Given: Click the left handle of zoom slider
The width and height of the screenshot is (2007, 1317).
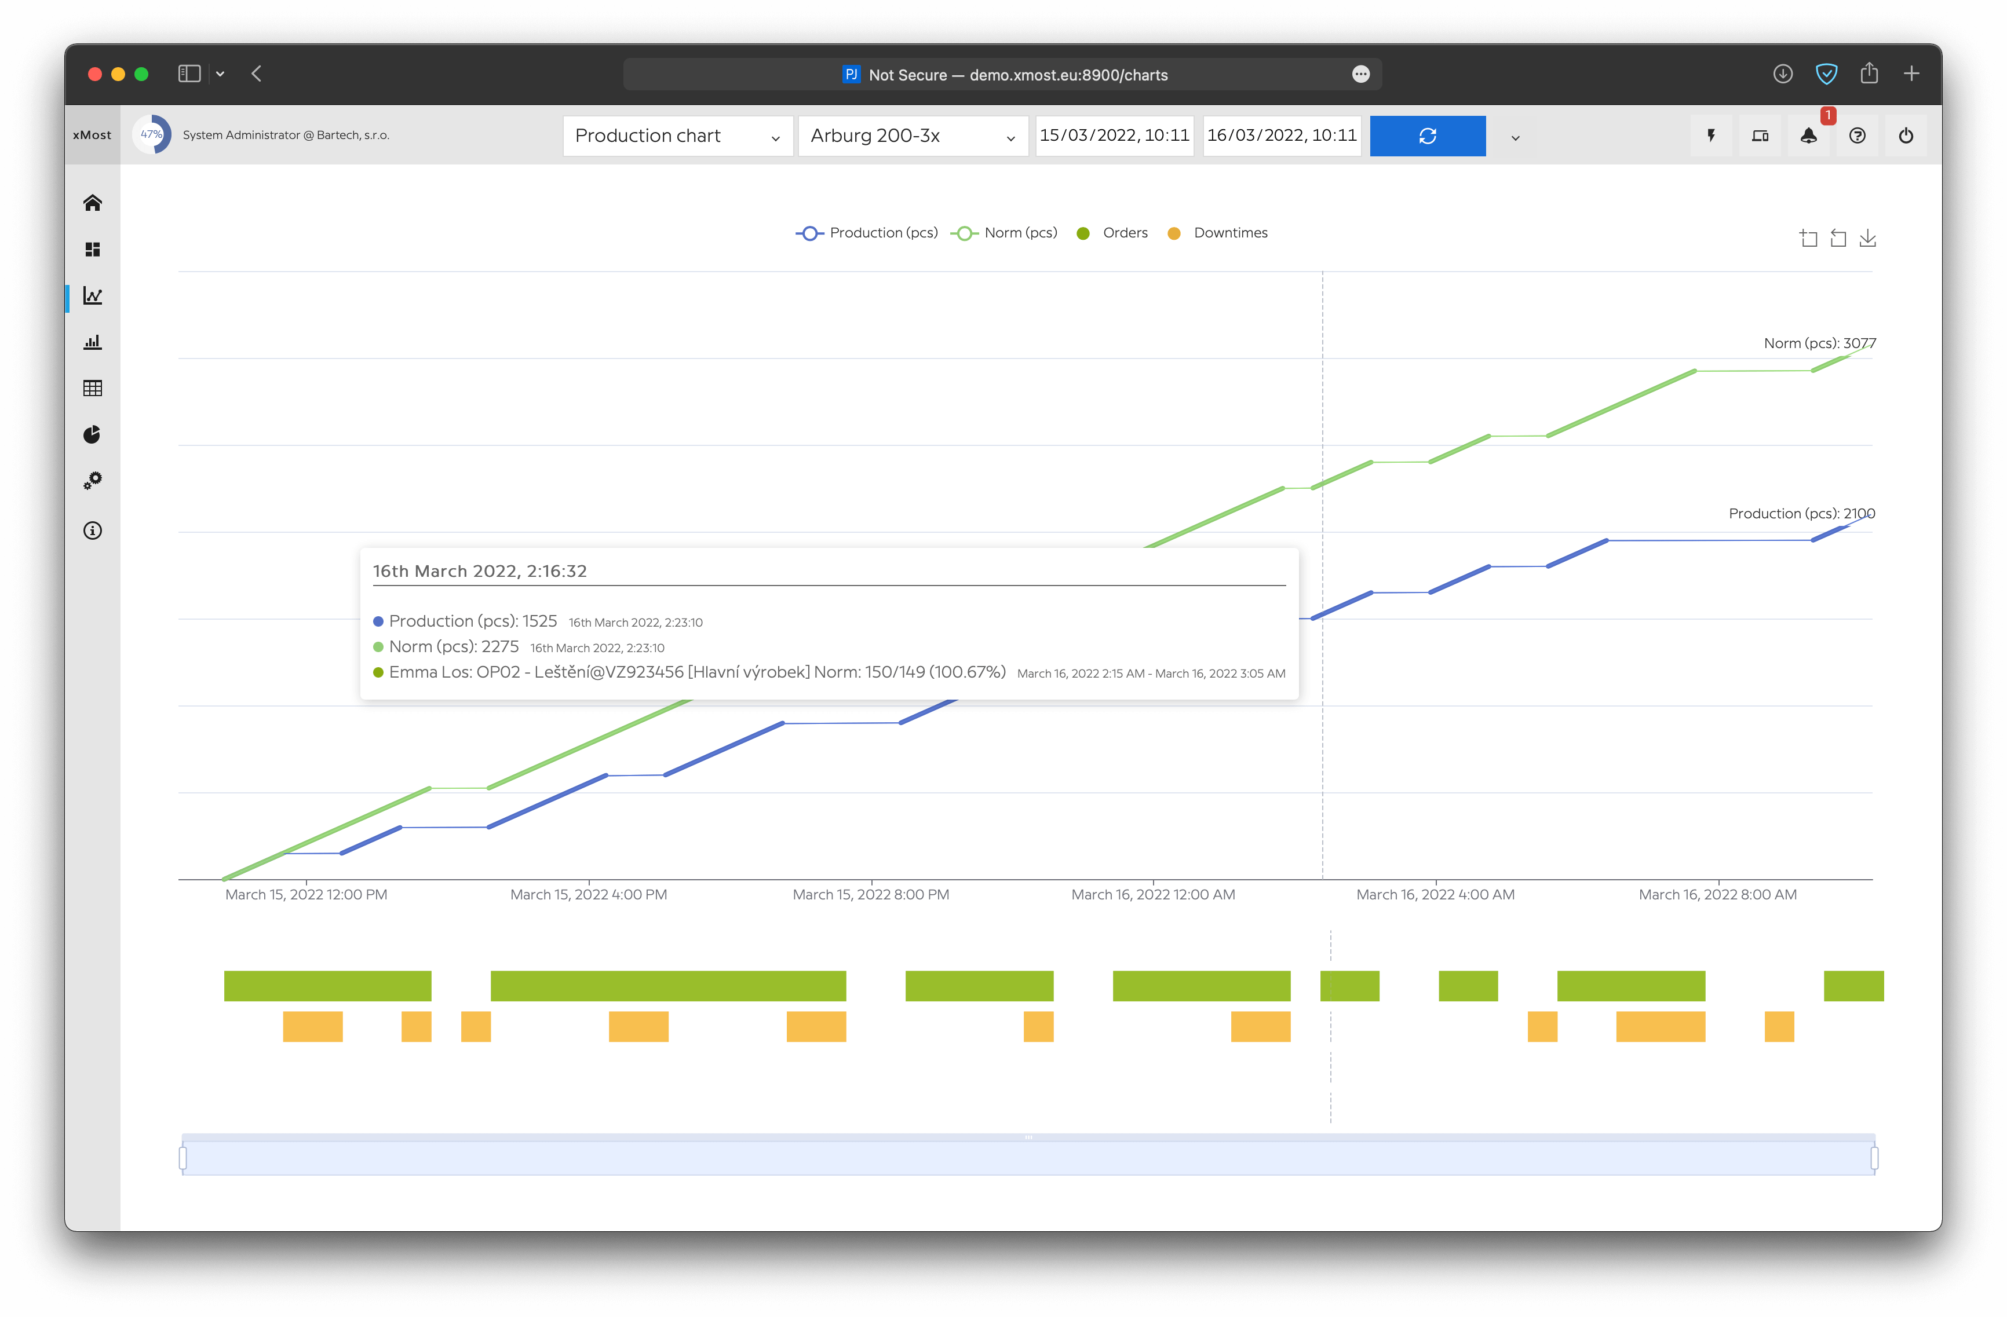Looking at the screenshot, I should [x=183, y=1158].
